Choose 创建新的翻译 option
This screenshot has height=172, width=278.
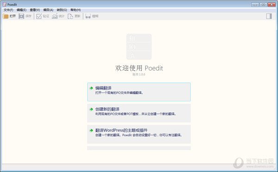pos(139,113)
